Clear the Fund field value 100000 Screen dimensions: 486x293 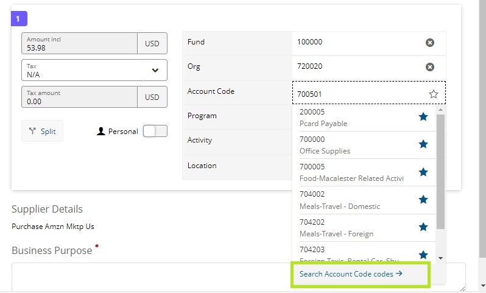pos(429,43)
